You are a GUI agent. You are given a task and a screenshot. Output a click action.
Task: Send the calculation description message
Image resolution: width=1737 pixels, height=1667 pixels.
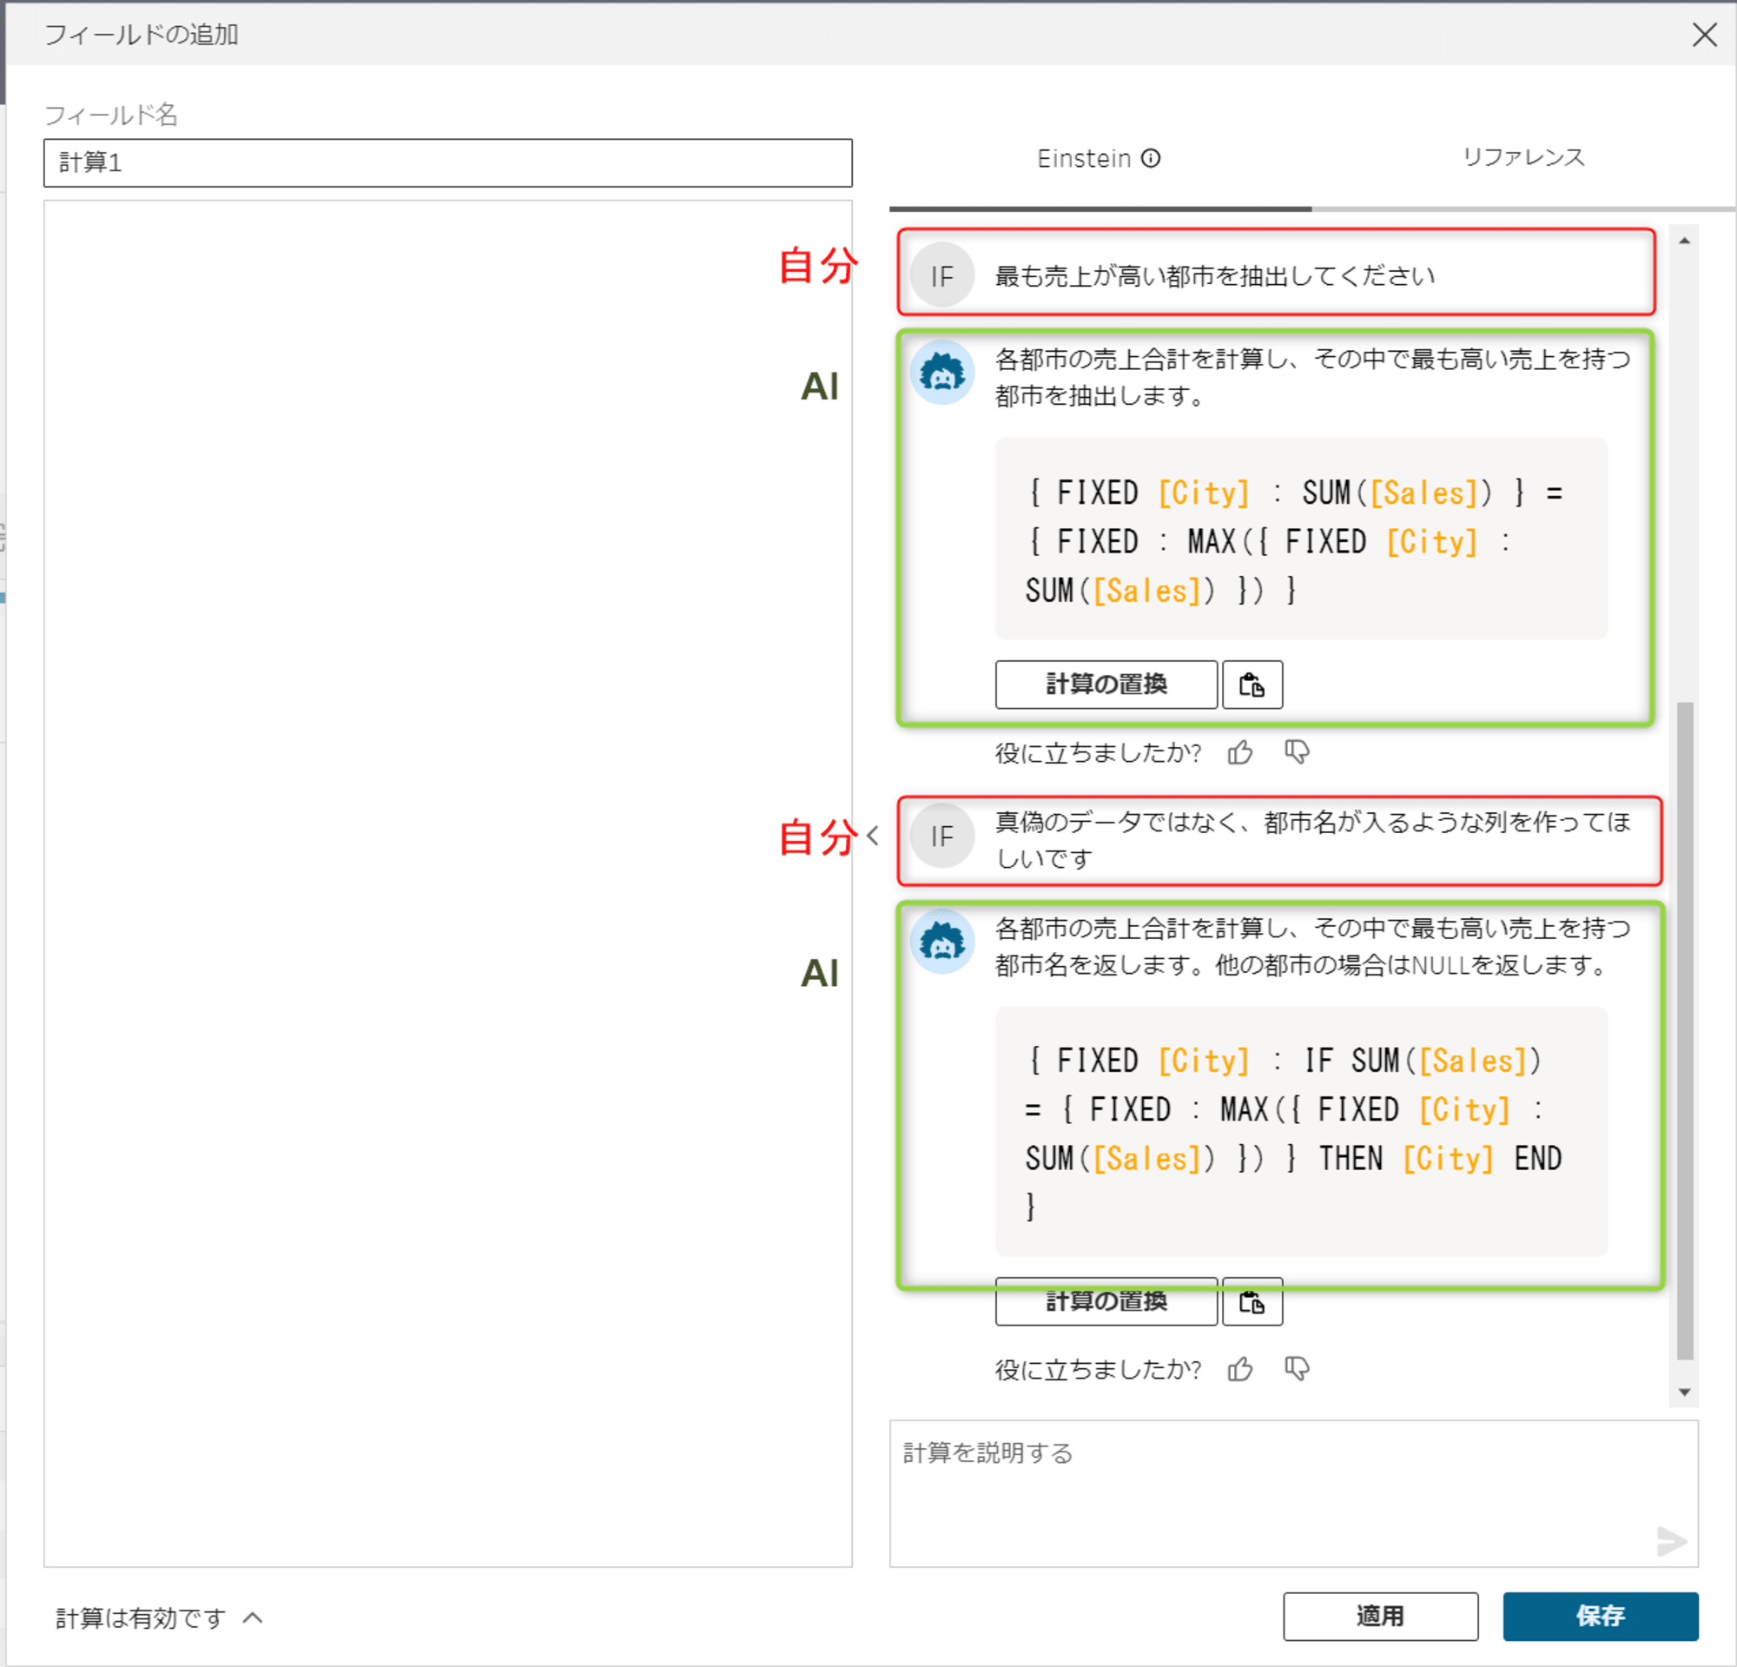click(1670, 1541)
